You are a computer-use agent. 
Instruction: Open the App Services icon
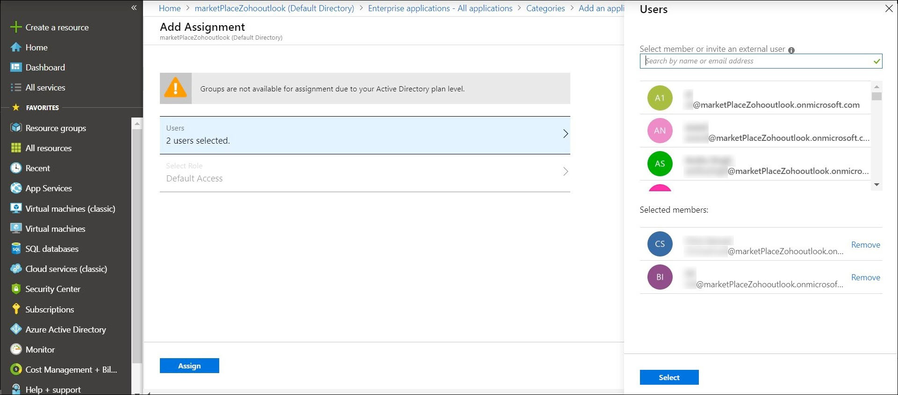coord(16,188)
